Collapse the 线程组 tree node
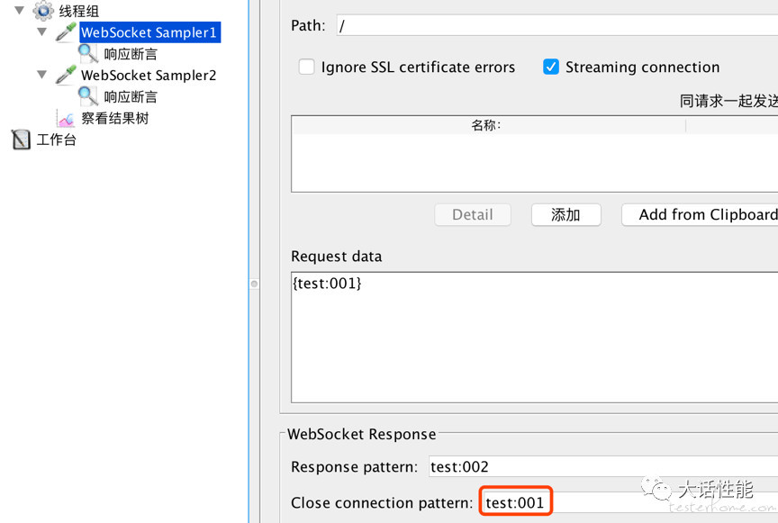This screenshot has width=778, height=523. (19, 10)
